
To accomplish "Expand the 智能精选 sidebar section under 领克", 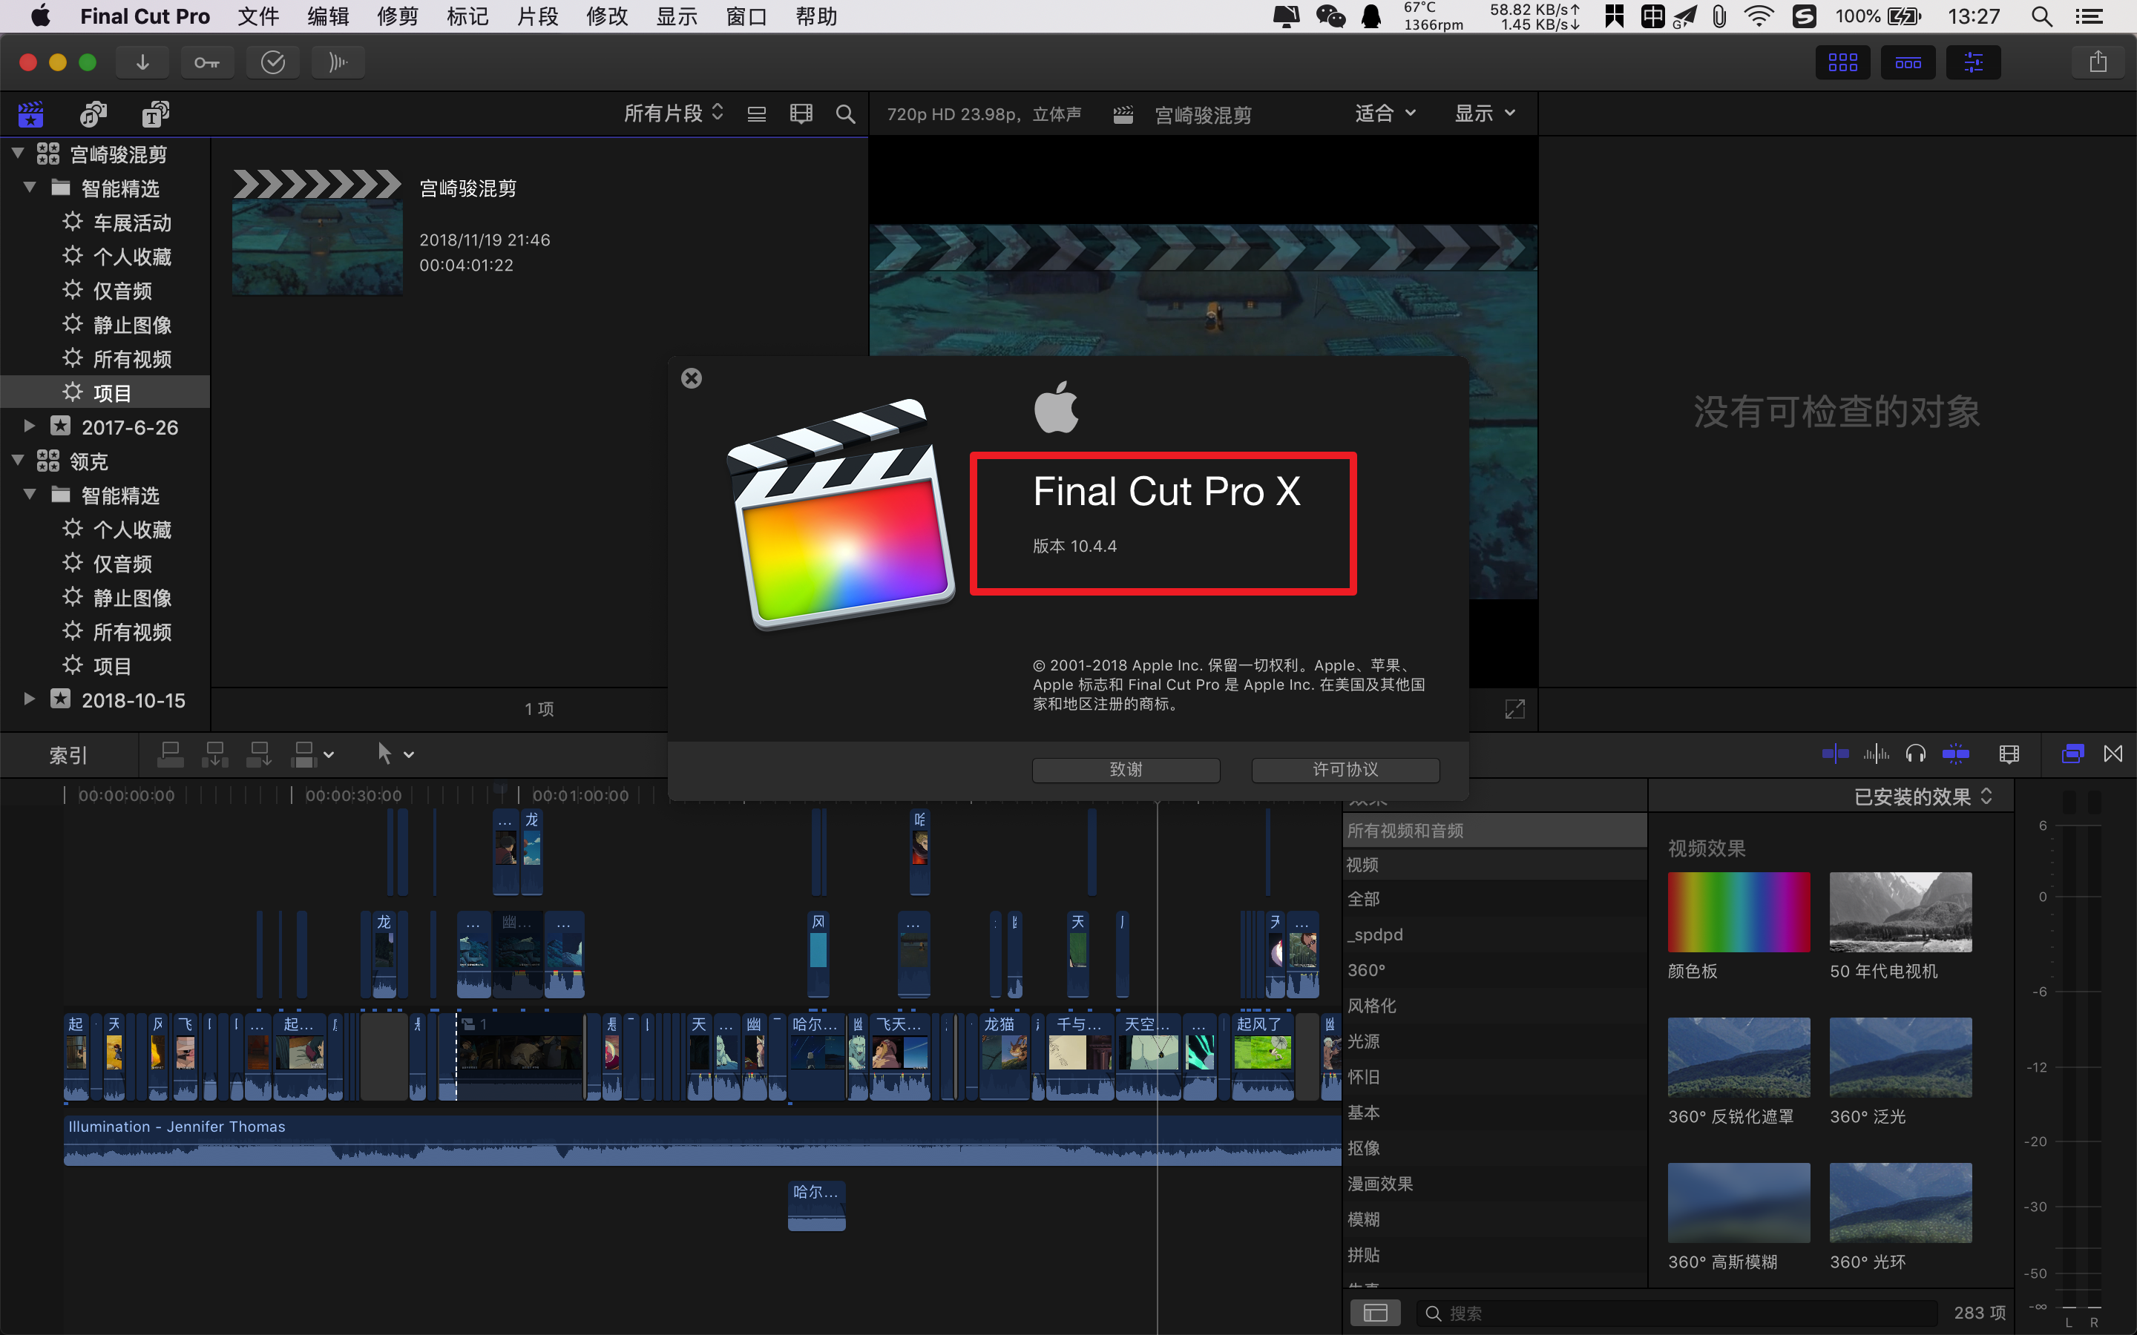I will click(x=30, y=495).
